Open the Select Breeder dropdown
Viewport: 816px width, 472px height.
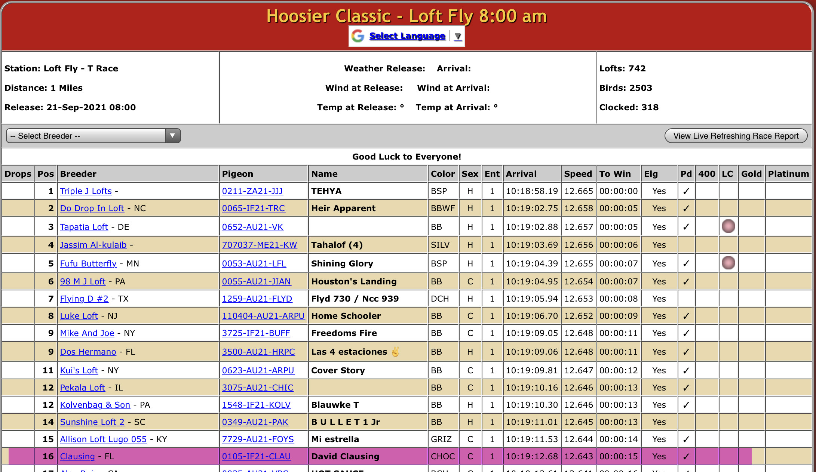[x=93, y=136]
